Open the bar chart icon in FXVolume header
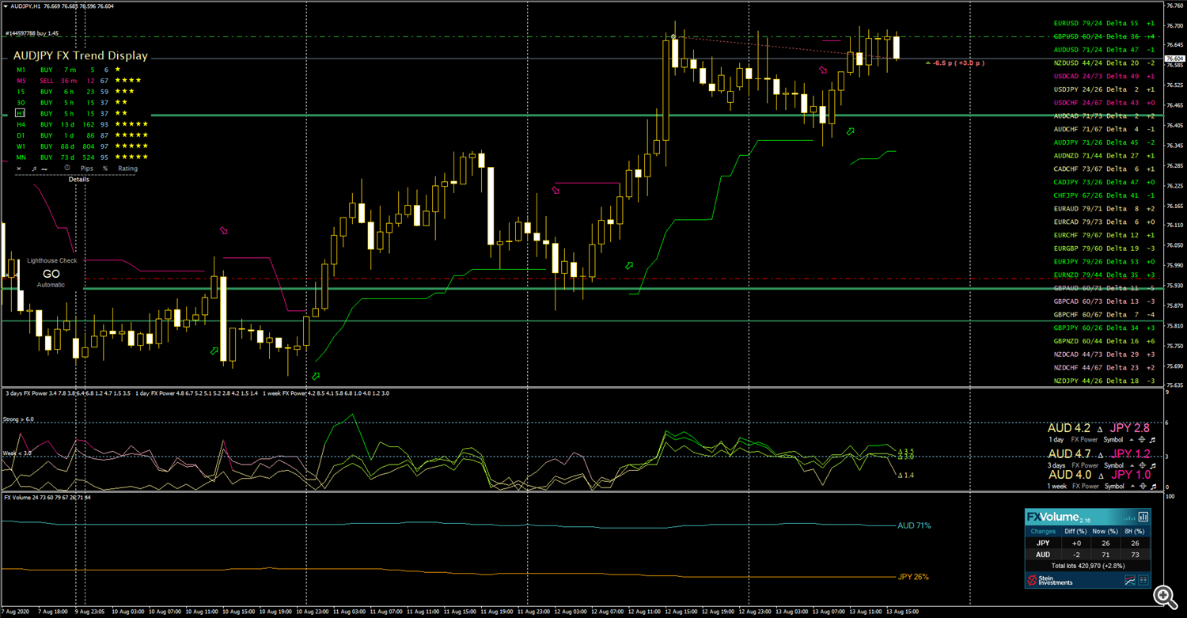 point(1142,517)
